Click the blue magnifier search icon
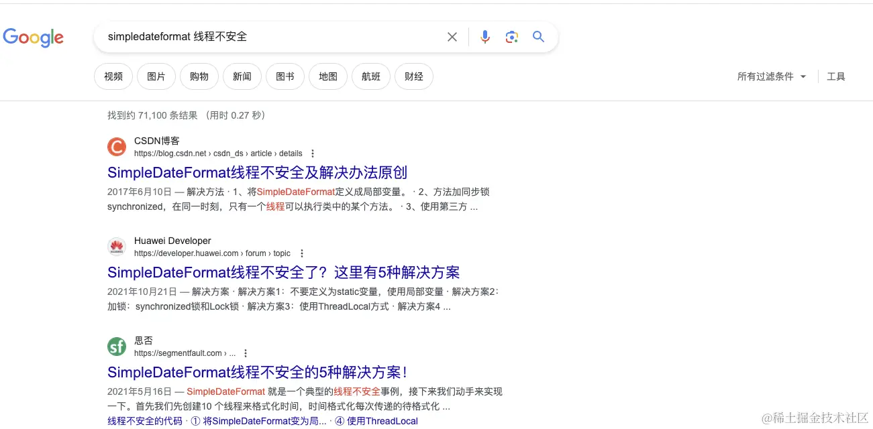The image size is (873, 429). [538, 37]
